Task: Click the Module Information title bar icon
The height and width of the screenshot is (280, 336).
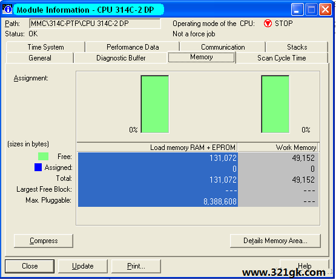Action: (x=7, y=10)
